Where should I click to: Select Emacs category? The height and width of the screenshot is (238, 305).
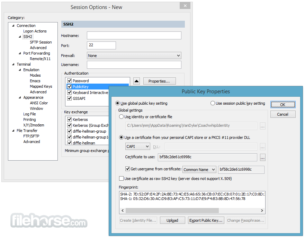(x=35, y=81)
